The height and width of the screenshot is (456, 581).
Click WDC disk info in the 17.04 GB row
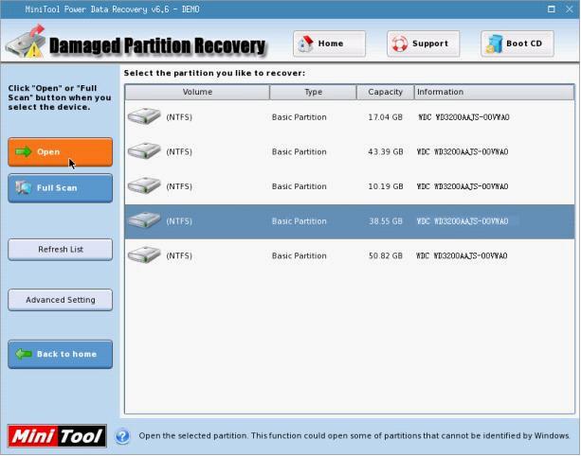click(x=463, y=117)
